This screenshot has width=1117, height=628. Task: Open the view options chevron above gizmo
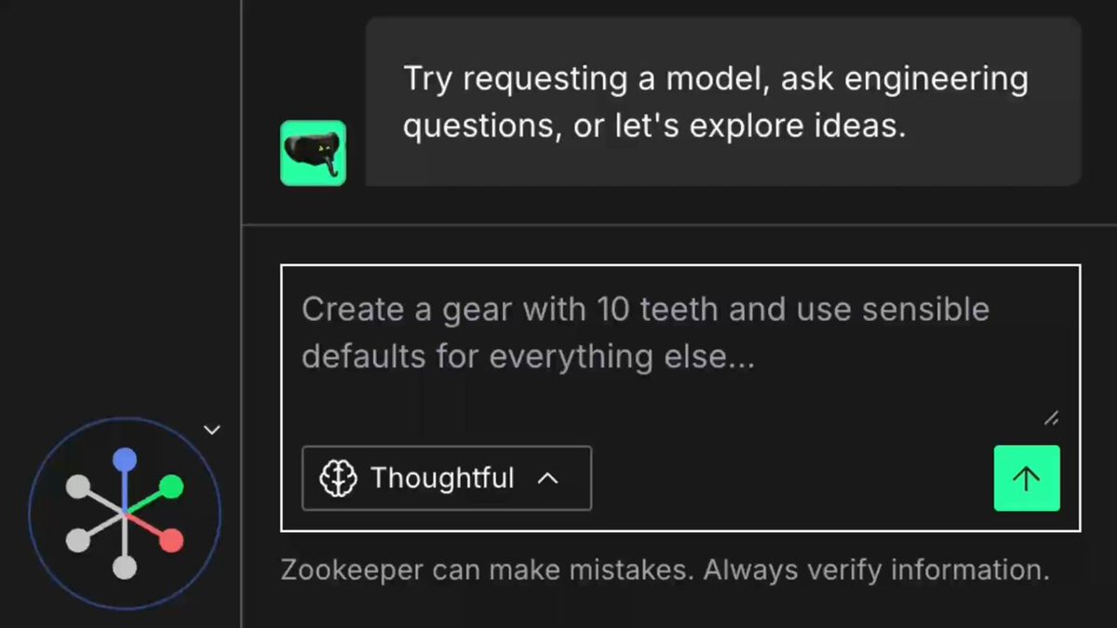[212, 430]
